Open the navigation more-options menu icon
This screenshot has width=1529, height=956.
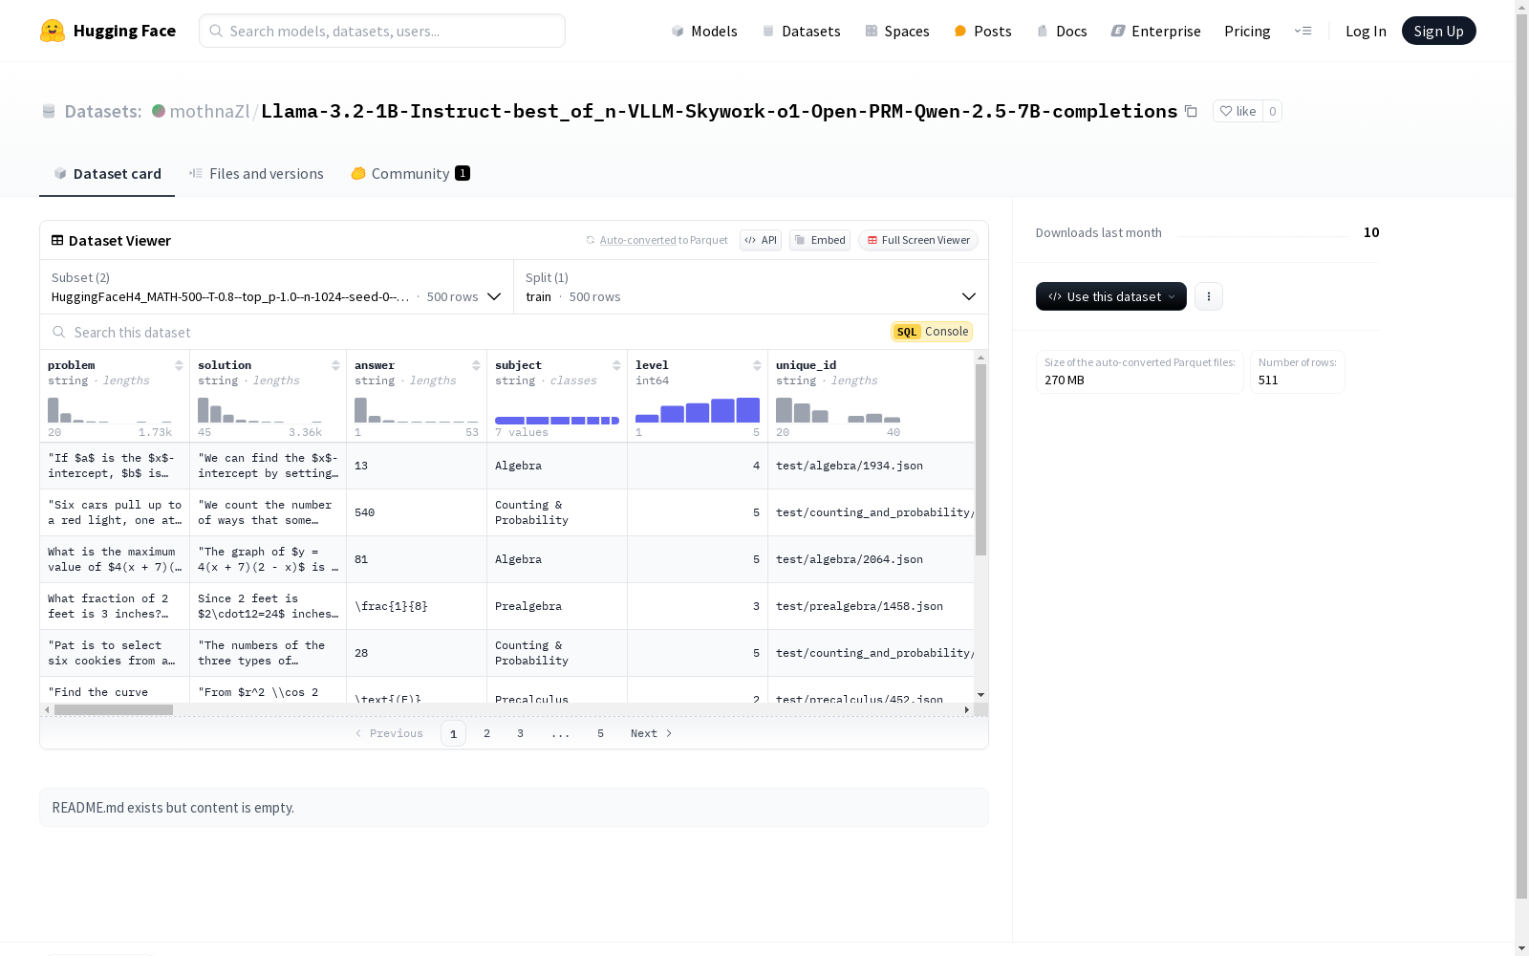point(1303,31)
